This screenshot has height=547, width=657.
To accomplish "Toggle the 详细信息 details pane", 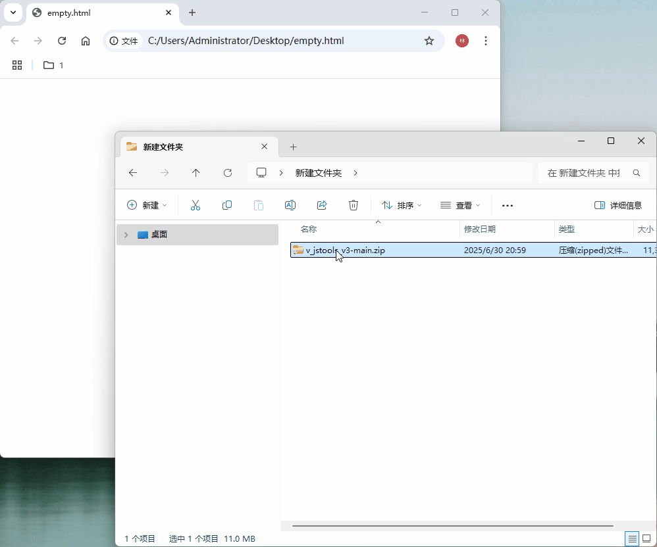I will click(618, 205).
